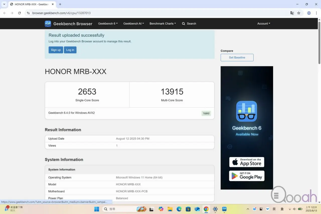
Task: Click the Chrome icon on the taskbar
Action: pos(206,209)
